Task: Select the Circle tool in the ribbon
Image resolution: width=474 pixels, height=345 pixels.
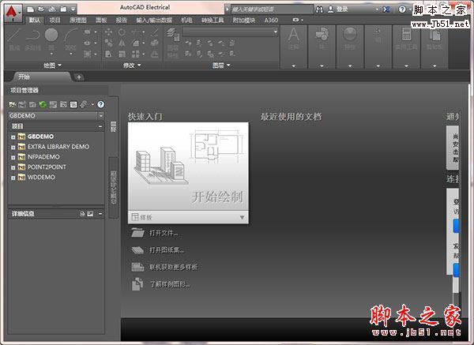Action: (51, 39)
